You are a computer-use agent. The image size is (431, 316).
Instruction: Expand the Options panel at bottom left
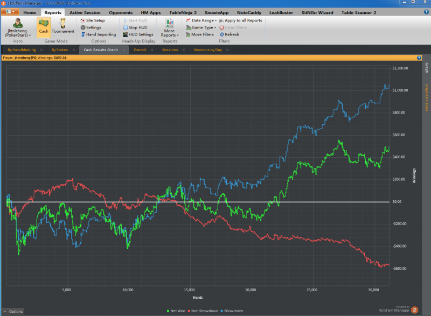point(13,311)
